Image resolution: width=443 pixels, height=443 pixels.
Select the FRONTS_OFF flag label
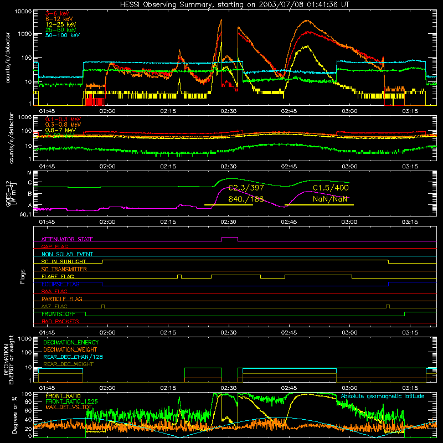point(58,314)
